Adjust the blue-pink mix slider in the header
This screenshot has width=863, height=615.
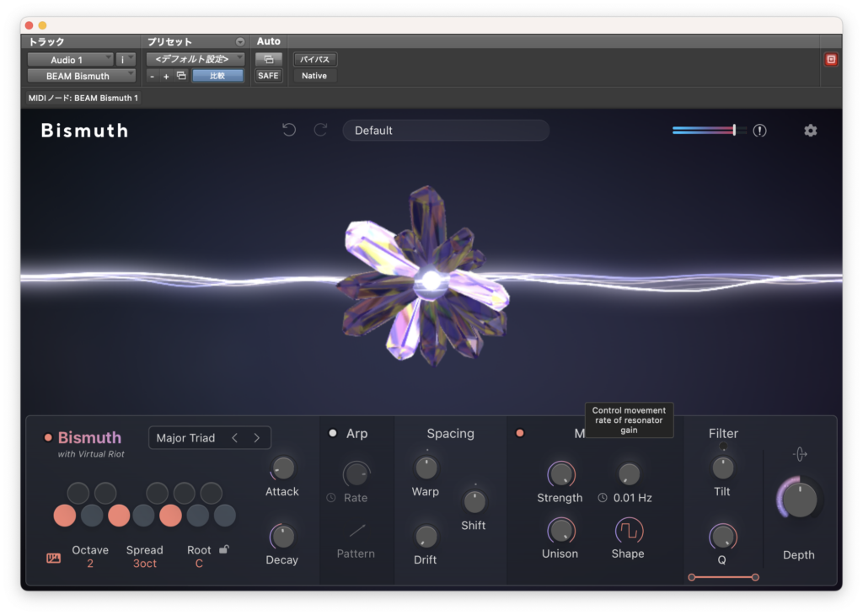708,131
